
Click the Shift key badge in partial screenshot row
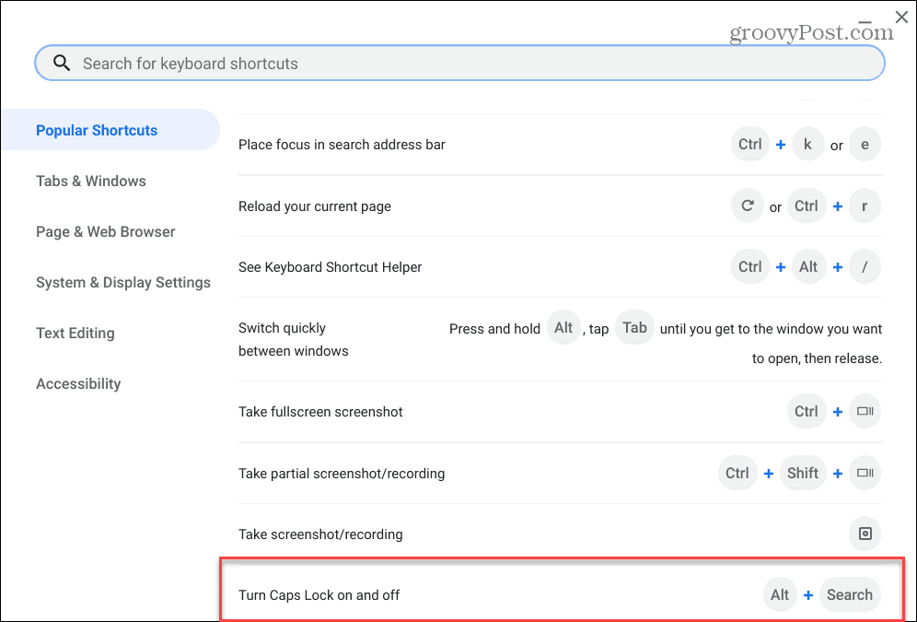802,473
